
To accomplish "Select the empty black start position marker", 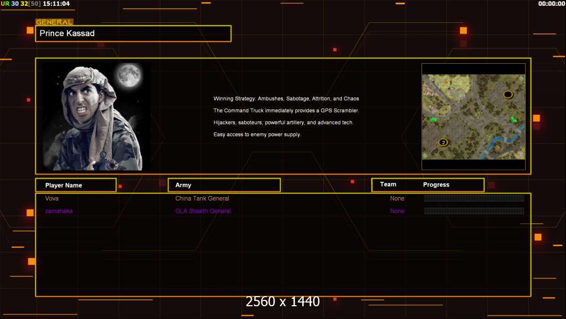I will pos(508,95).
